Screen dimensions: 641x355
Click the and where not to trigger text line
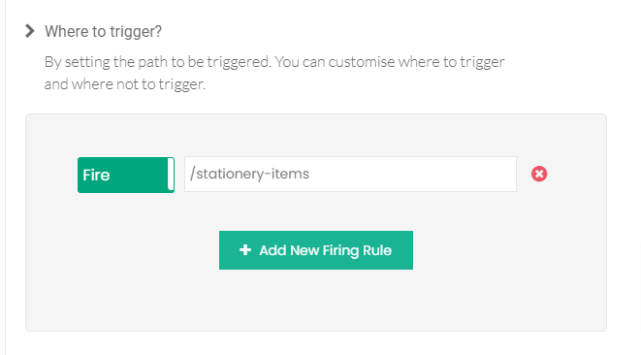point(125,84)
